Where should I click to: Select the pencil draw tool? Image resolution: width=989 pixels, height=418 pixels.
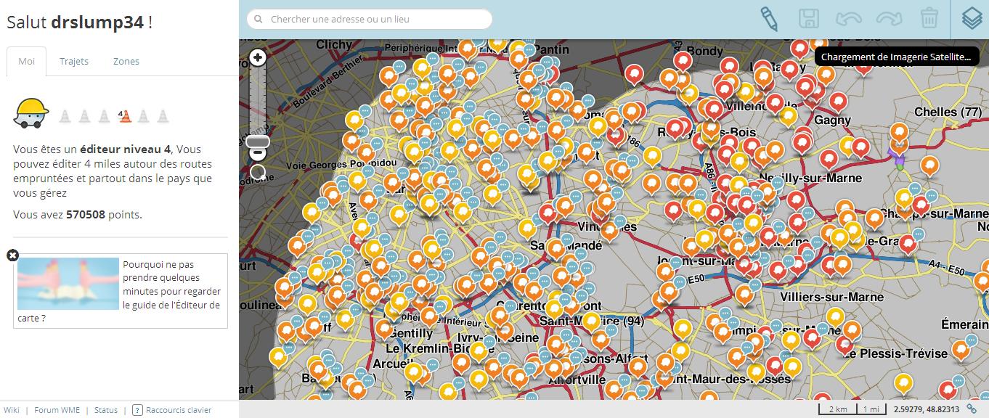click(x=769, y=19)
